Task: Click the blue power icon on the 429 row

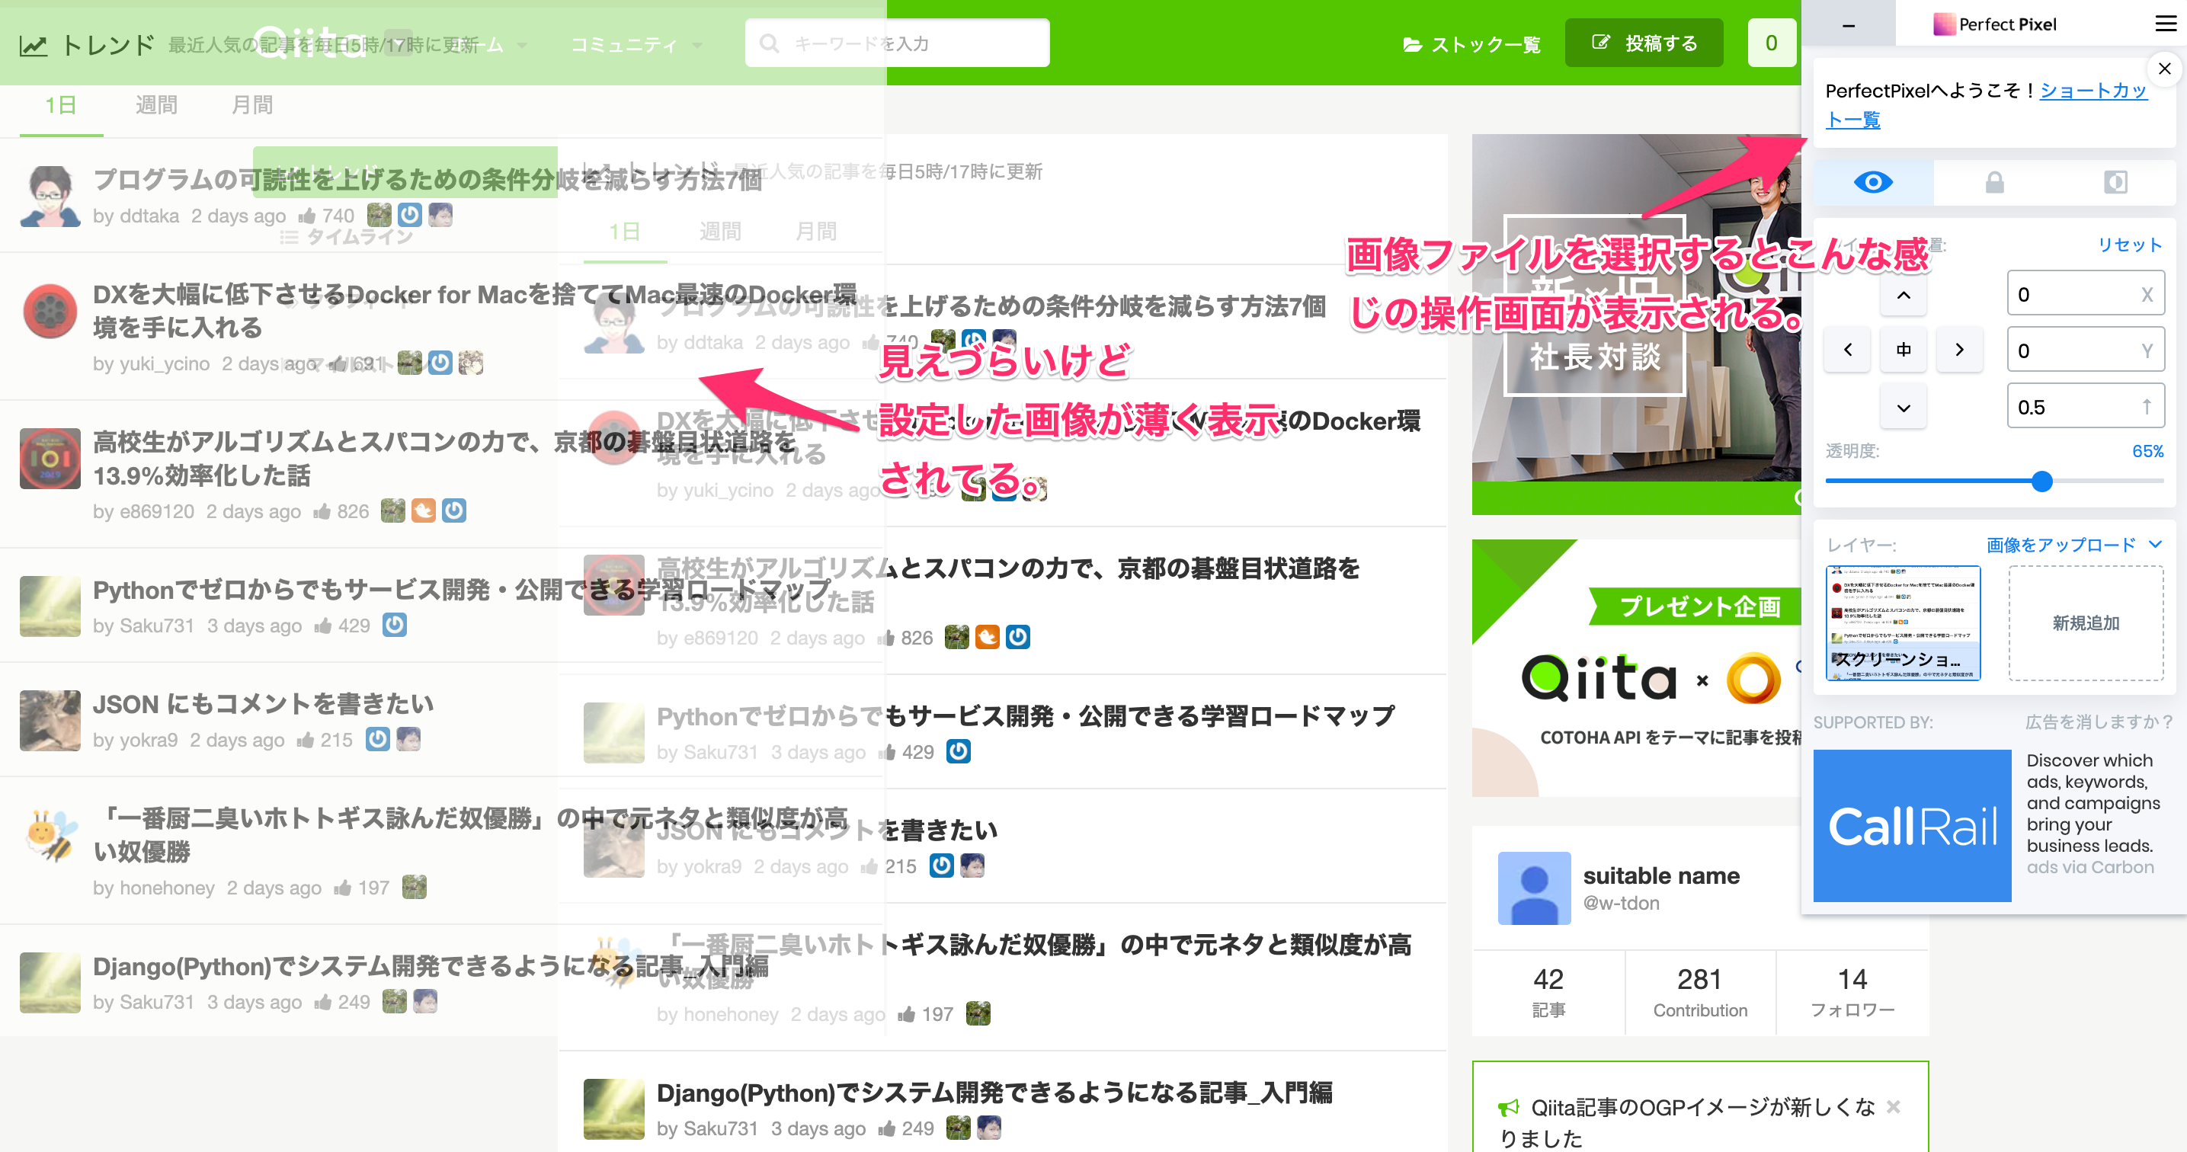Action: tap(959, 751)
